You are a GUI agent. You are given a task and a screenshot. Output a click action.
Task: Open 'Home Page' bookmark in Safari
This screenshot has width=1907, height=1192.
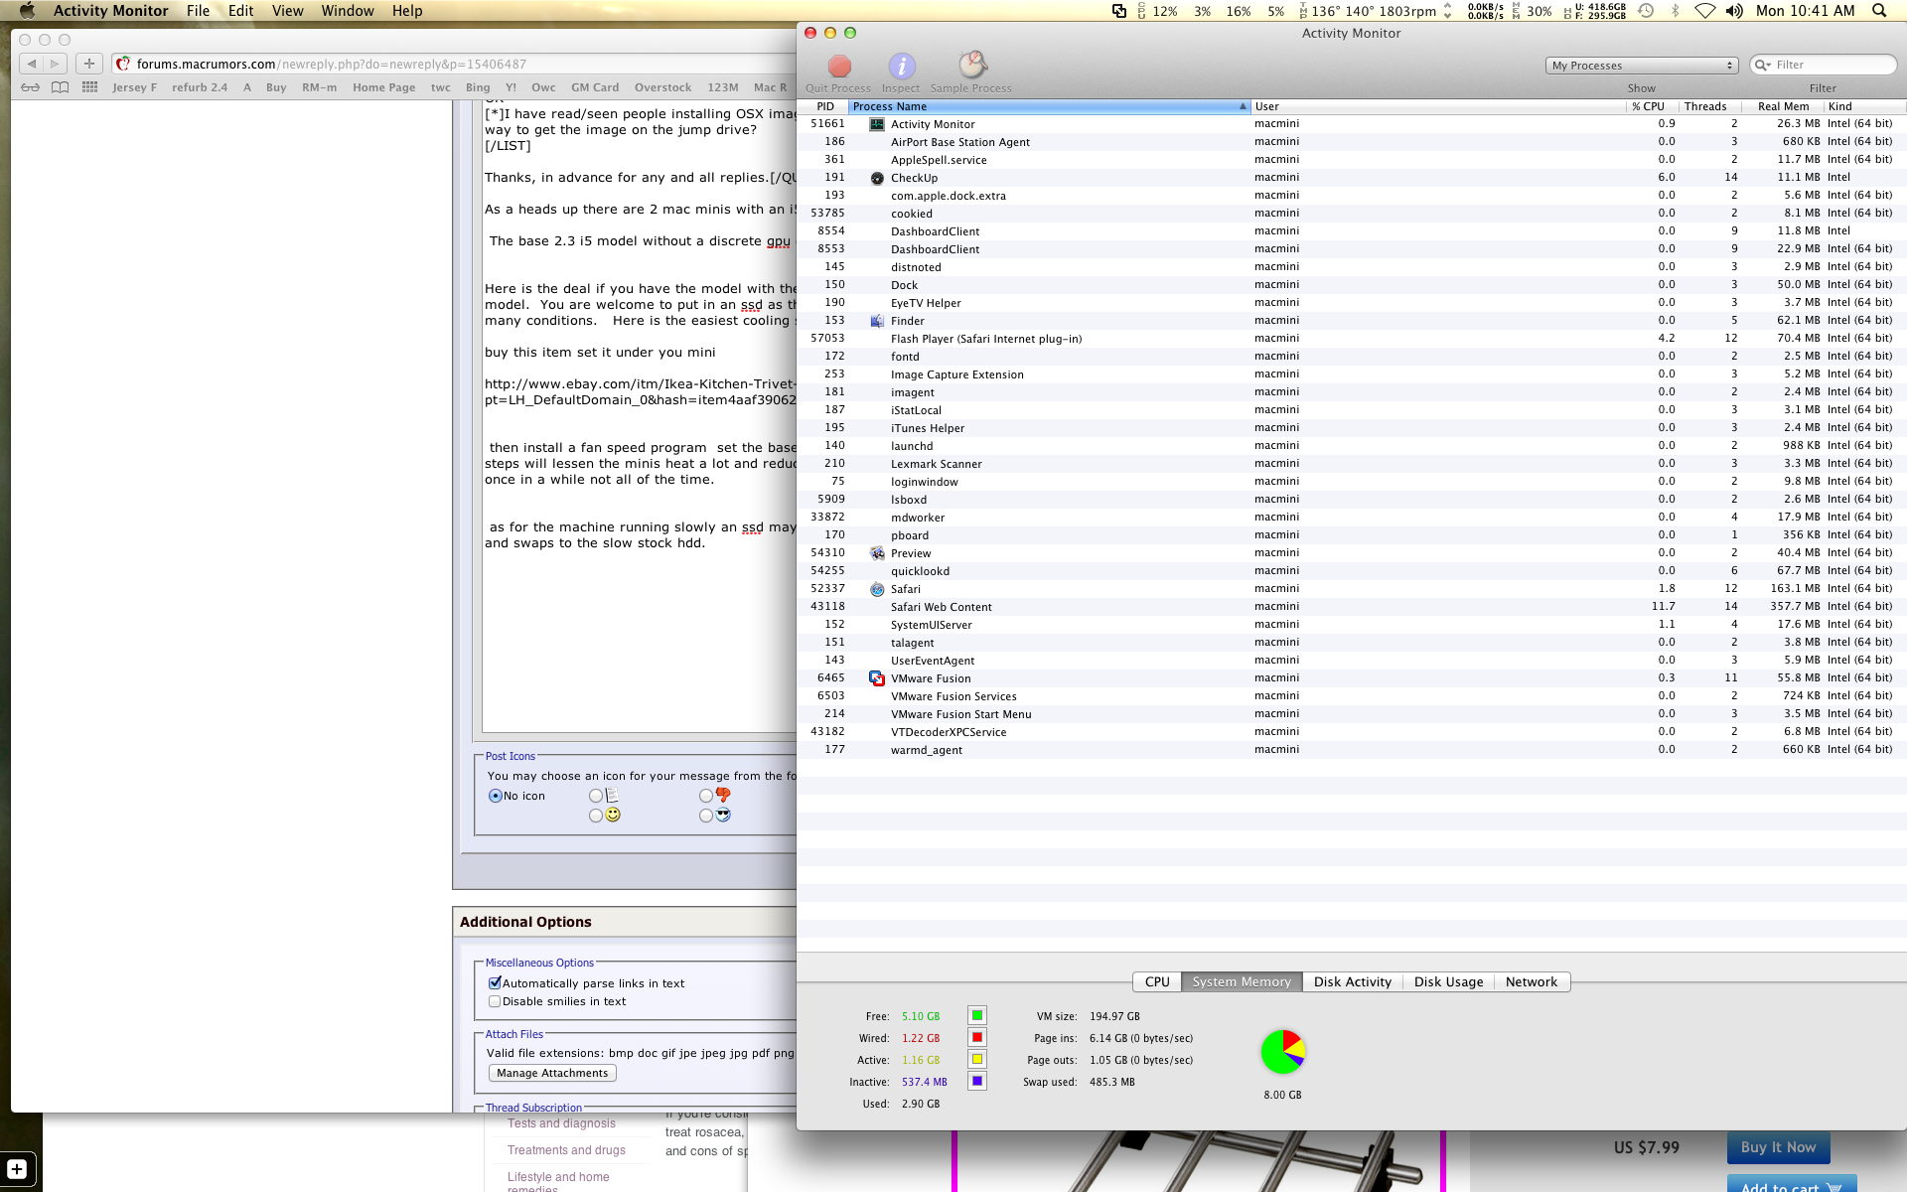(x=383, y=87)
